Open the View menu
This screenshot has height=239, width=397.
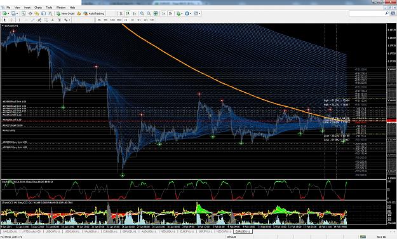click(x=17, y=8)
